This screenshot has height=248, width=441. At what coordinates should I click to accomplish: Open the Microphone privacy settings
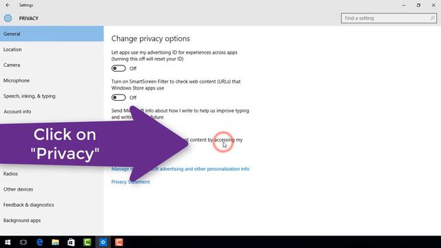[x=52, y=81]
